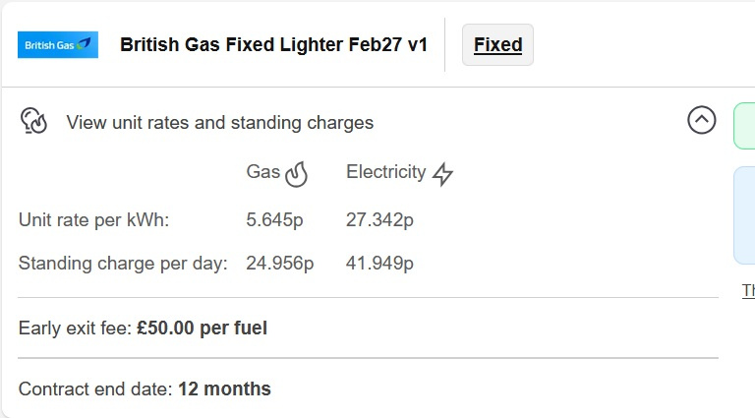This screenshot has height=418, width=755.
Task: Click the blue panel at right edge
Action: coord(744,215)
